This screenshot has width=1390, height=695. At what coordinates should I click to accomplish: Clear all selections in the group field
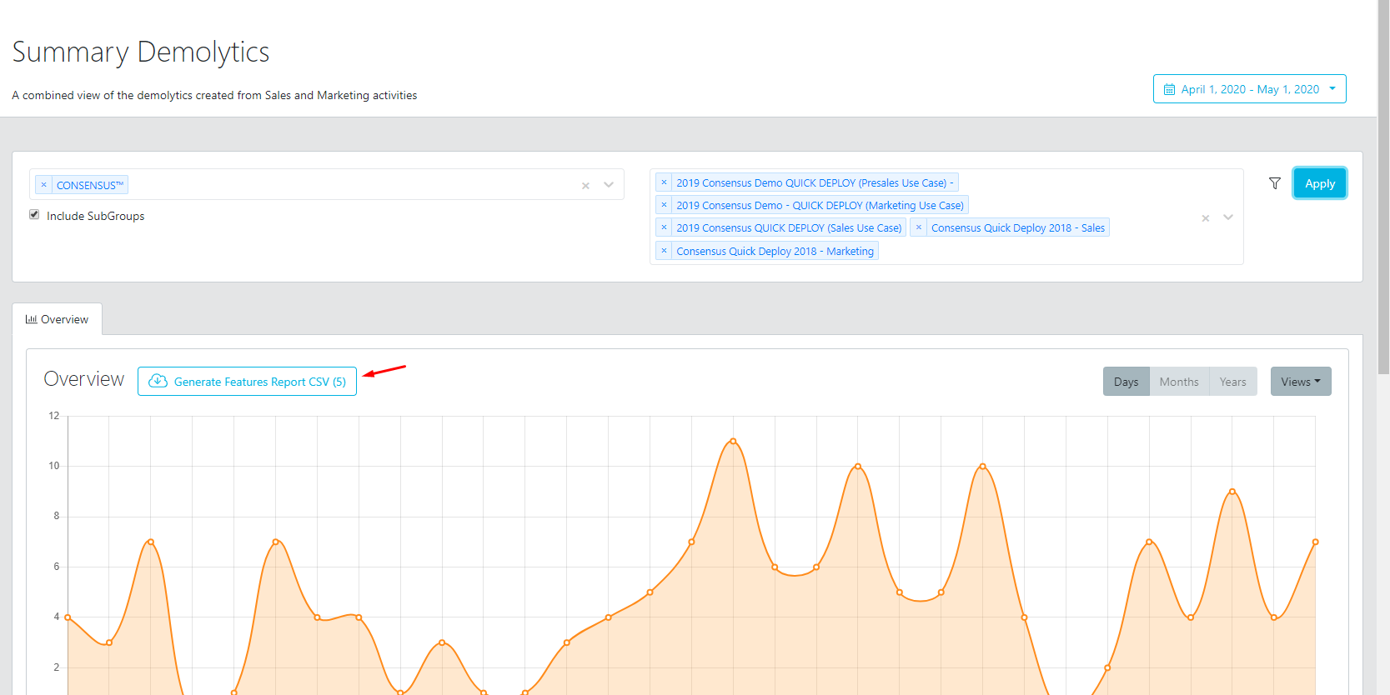click(x=585, y=185)
